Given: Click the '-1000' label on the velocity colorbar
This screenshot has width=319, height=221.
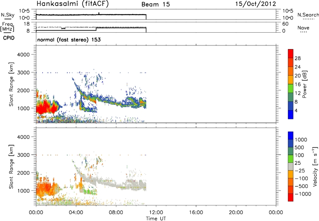Looking at the screenshot, I should 303,194.
